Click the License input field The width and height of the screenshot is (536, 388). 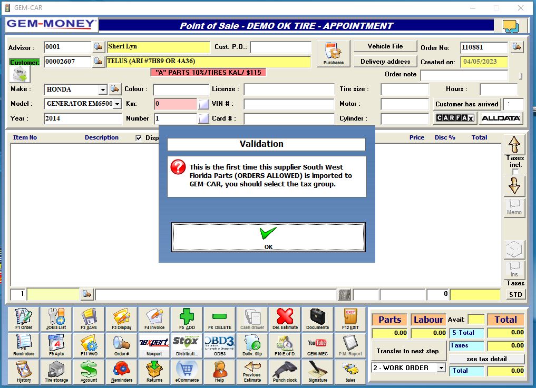(x=289, y=89)
